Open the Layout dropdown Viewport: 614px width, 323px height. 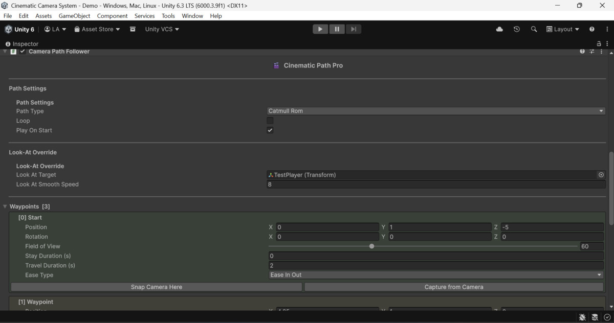click(x=563, y=29)
